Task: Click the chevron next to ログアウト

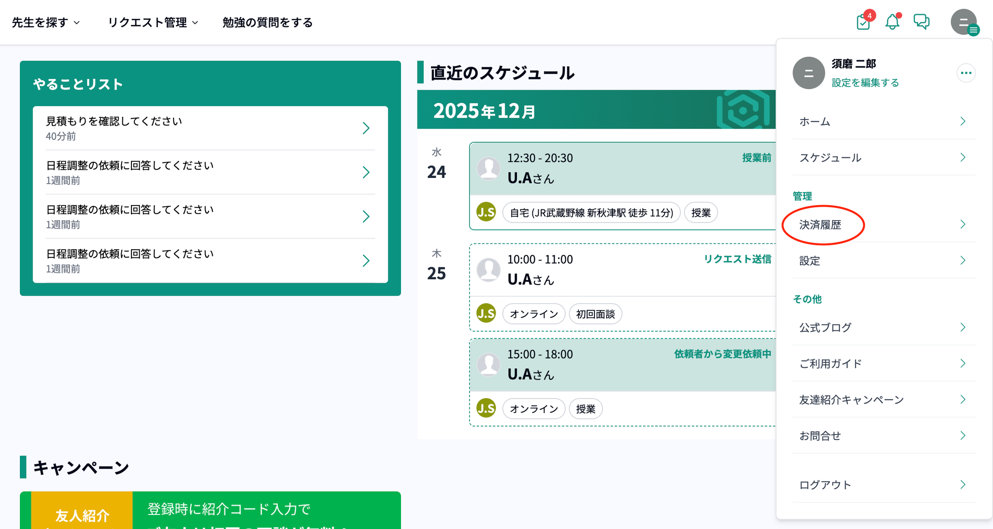Action: tap(963, 484)
